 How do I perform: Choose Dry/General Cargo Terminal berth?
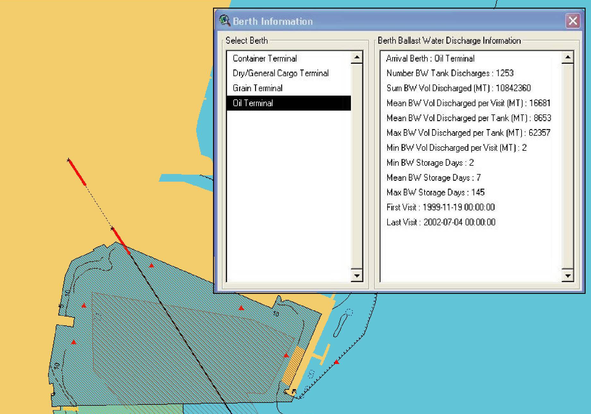[x=280, y=73]
